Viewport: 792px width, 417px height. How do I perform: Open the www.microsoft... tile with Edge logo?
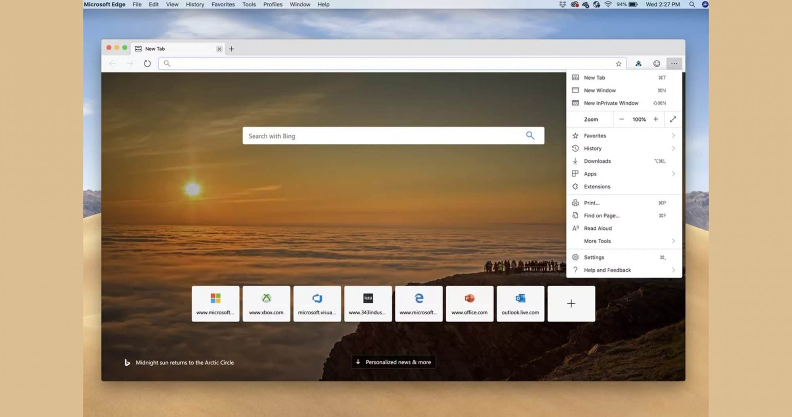[x=419, y=304]
